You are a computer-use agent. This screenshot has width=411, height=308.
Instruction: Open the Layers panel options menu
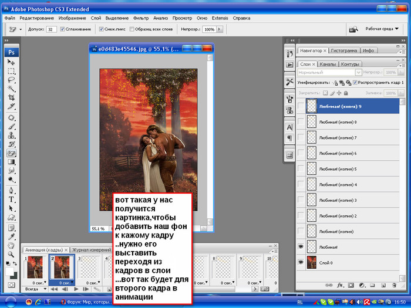402,65
